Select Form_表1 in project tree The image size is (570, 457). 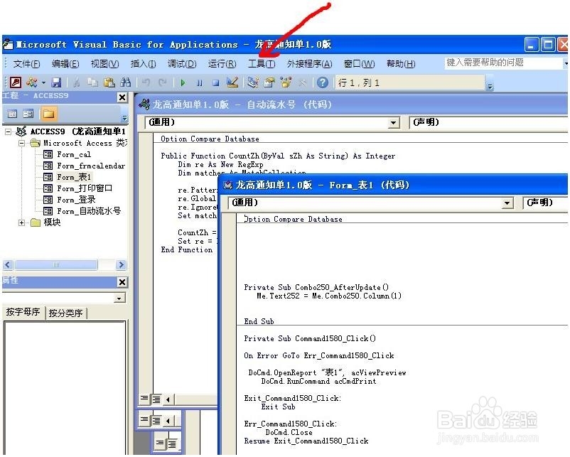point(74,177)
